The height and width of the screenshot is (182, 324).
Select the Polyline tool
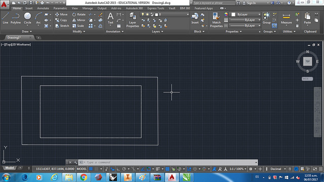[16, 18]
